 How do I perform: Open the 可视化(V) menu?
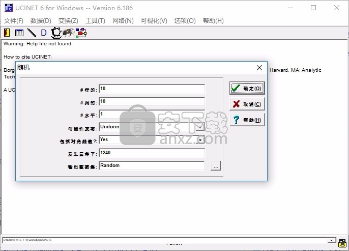(x=154, y=21)
